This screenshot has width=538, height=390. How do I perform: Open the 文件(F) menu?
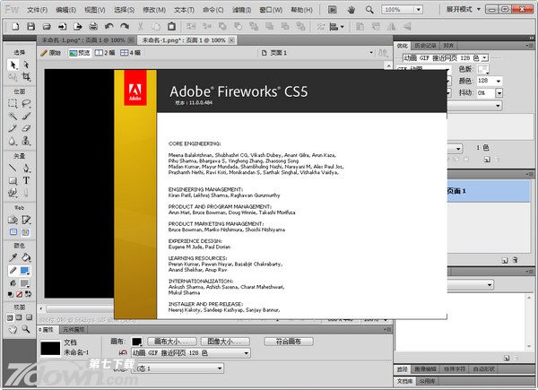pos(37,9)
